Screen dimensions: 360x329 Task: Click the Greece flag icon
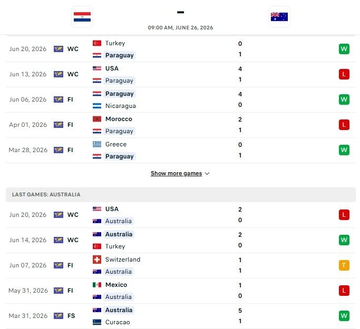point(97,144)
